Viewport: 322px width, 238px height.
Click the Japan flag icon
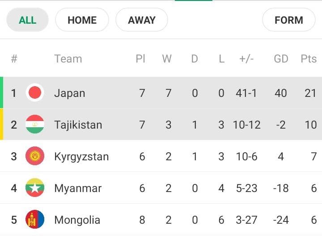click(35, 93)
